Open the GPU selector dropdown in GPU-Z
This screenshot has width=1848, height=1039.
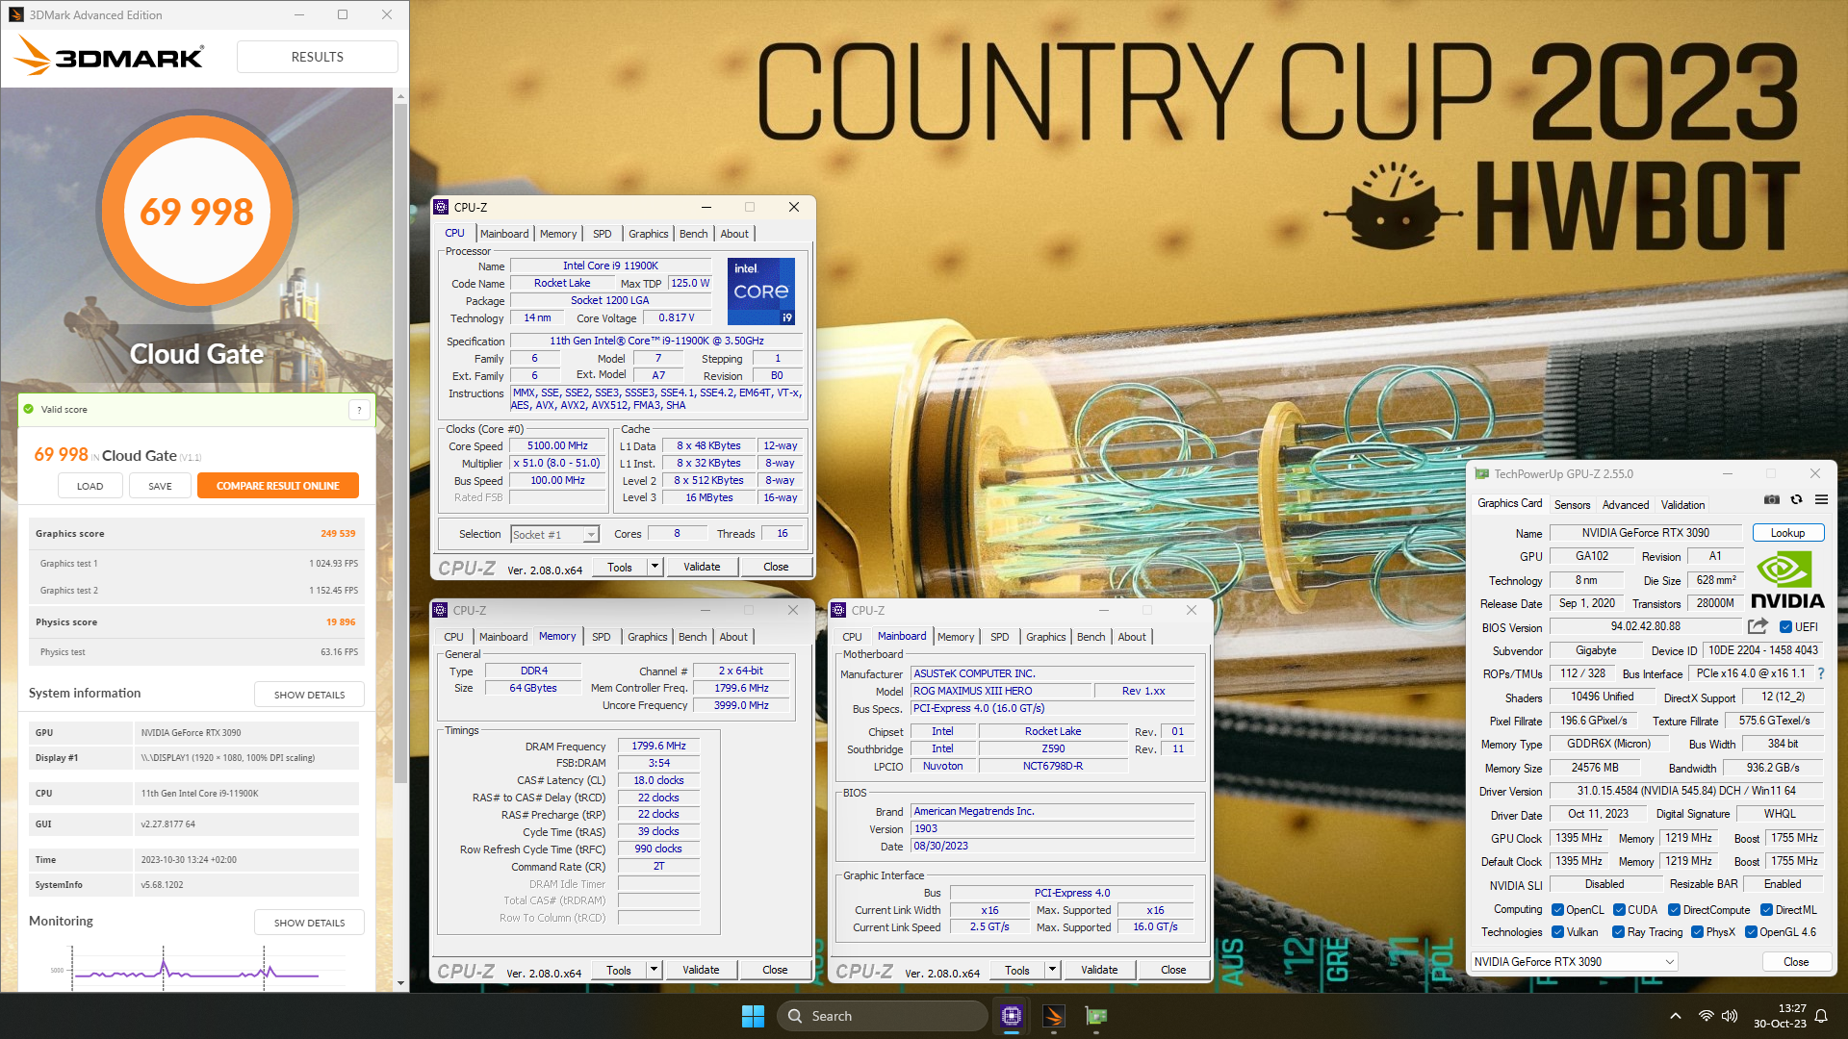[1670, 962]
